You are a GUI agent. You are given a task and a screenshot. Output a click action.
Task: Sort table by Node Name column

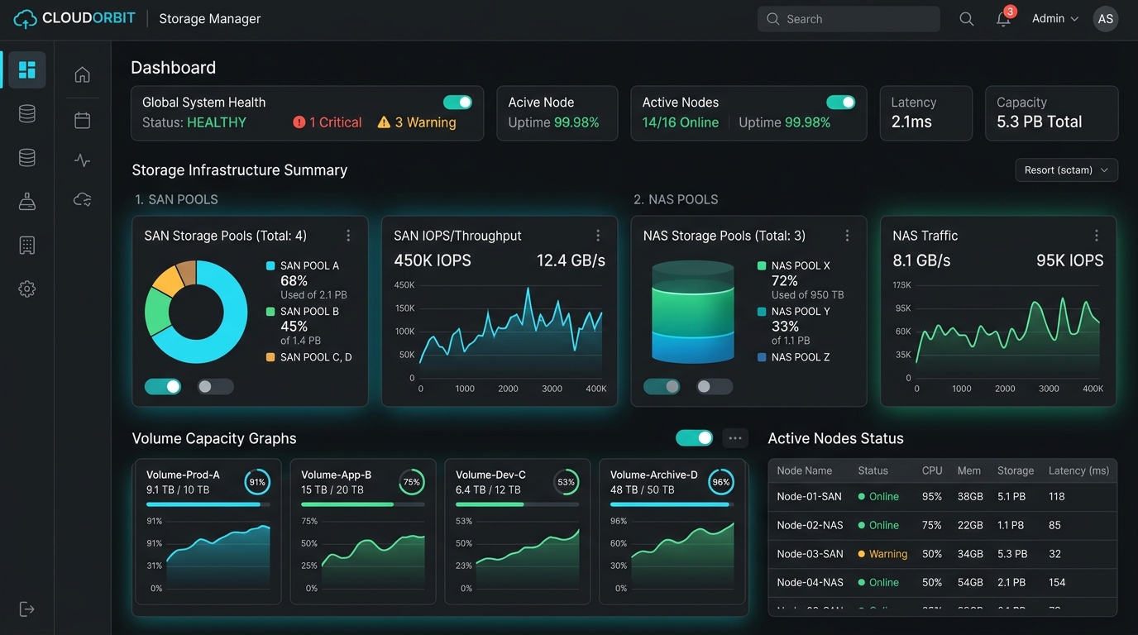point(805,470)
